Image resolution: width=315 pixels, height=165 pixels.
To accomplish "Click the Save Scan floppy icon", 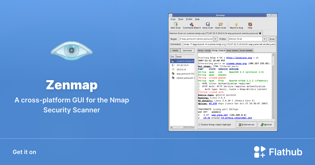I will tap(208, 24).
